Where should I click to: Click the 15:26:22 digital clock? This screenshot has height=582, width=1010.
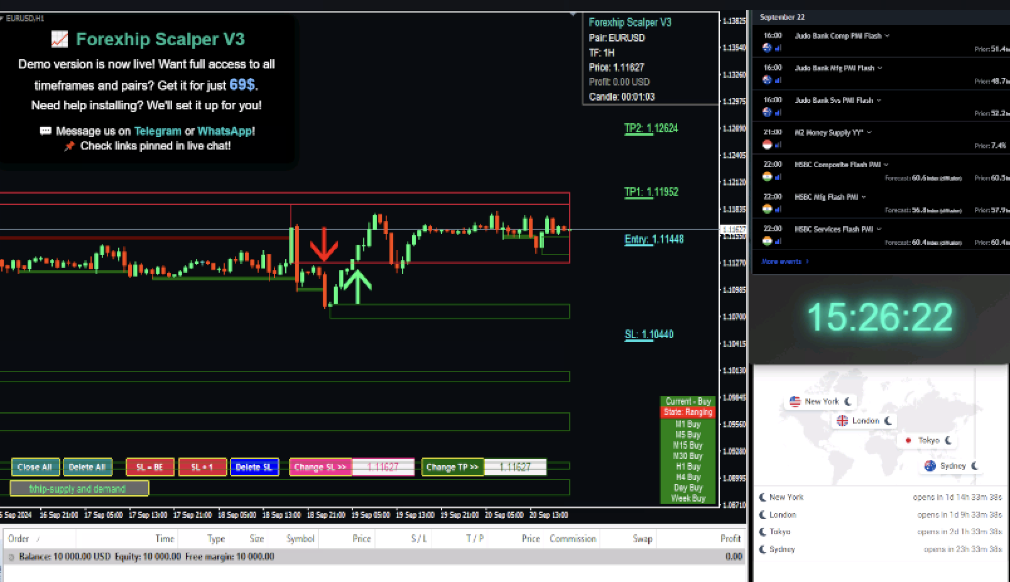pos(880,317)
